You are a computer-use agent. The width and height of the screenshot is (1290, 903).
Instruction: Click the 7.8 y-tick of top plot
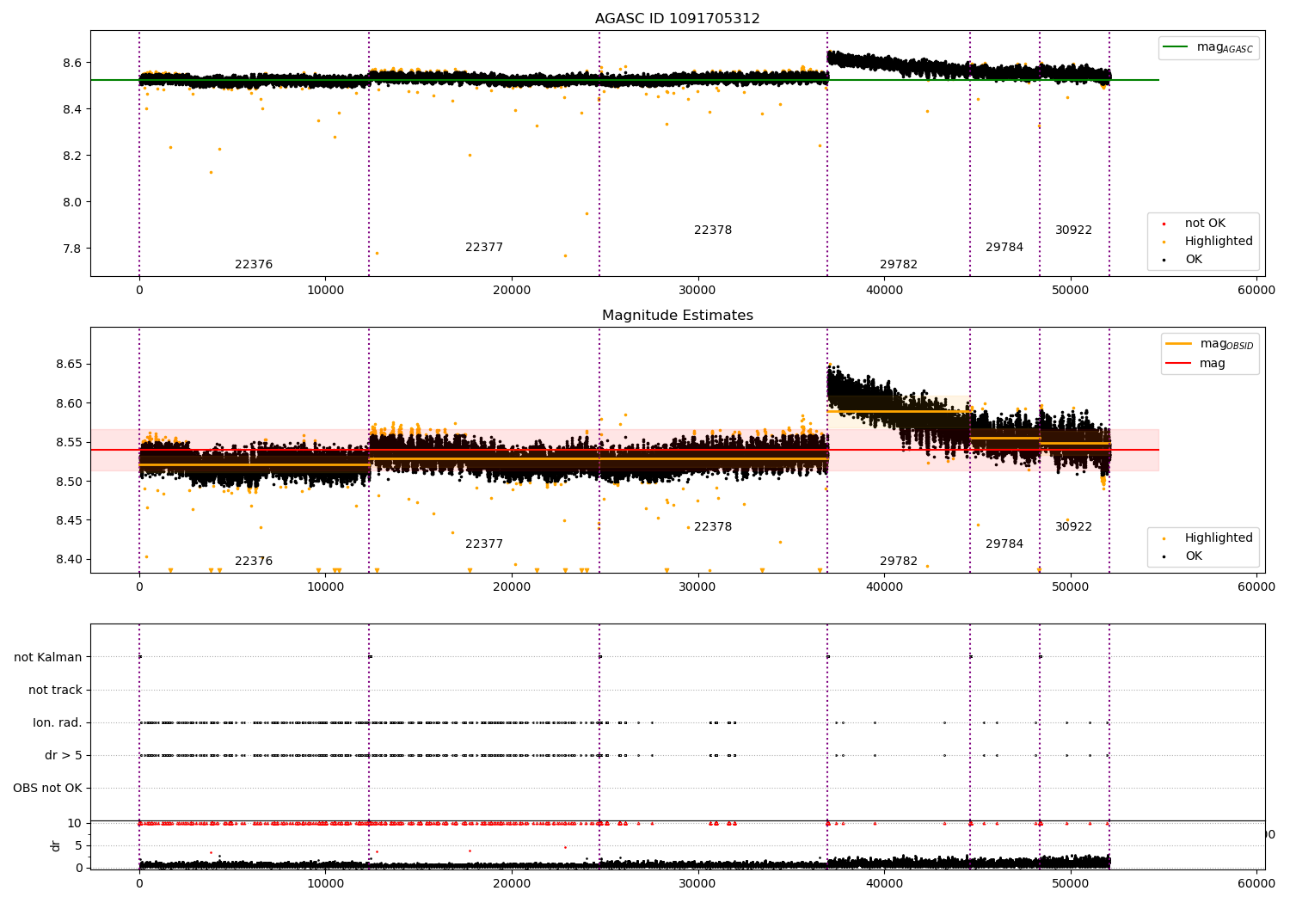(73, 249)
